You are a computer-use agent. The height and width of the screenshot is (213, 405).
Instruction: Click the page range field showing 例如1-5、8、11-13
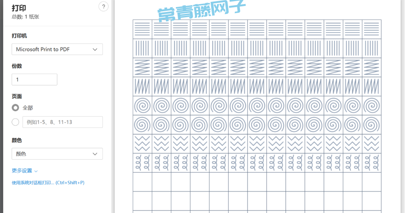pyautogui.click(x=63, y=122)
